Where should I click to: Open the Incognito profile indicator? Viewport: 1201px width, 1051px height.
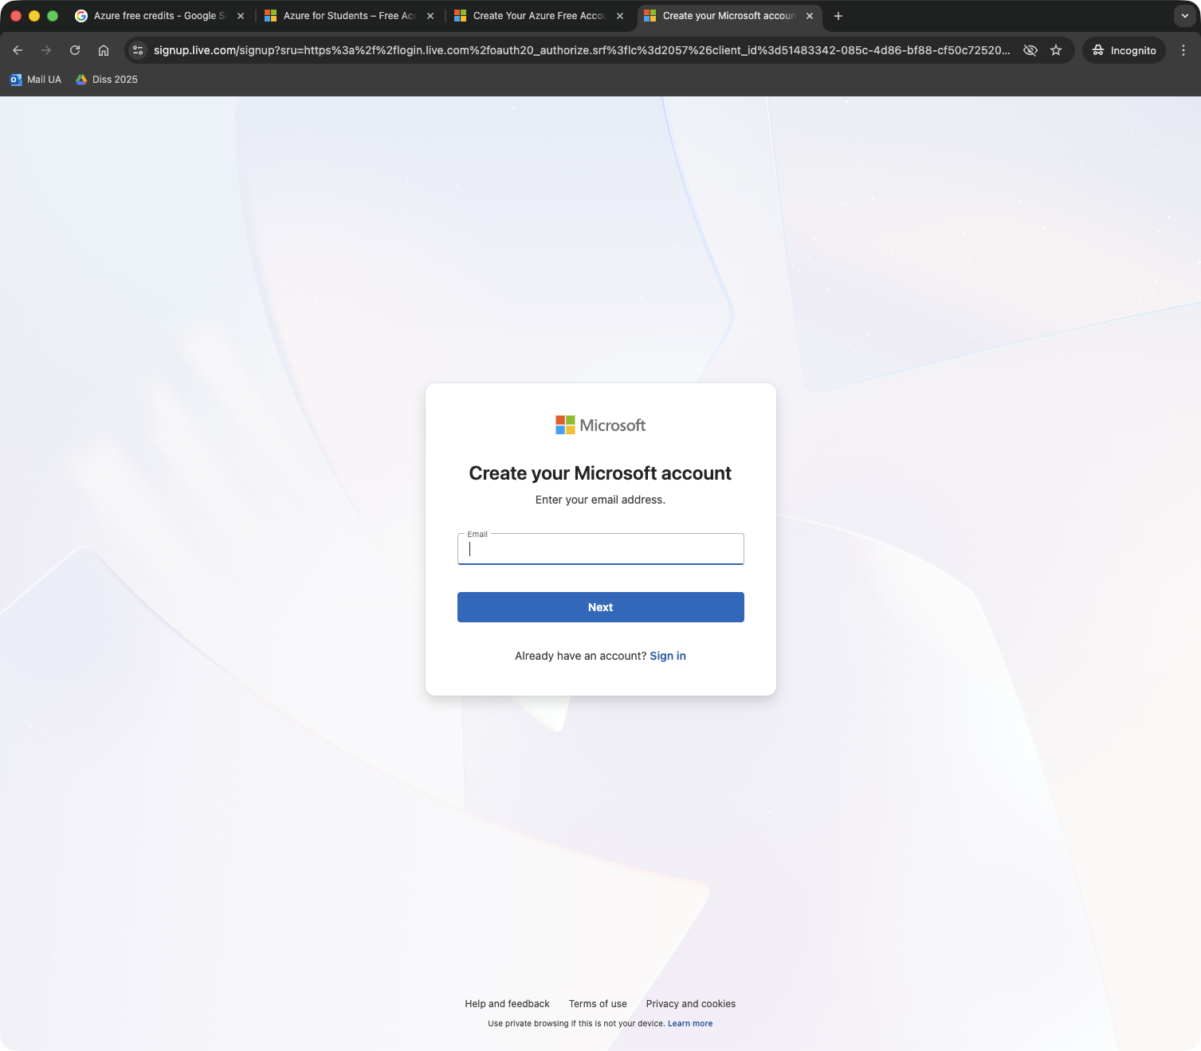pyautogui.click(x=1124, y=50)
